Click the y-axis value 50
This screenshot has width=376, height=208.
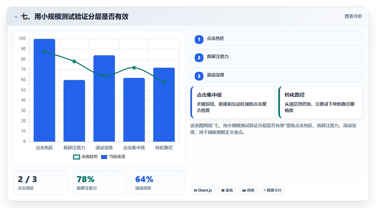point(23,90)
